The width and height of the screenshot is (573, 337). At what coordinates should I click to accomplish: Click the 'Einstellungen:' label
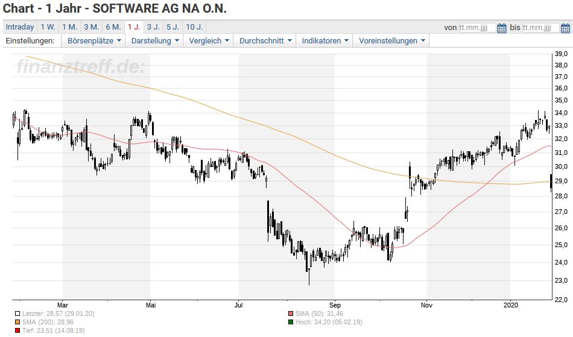pyautogui.click(x=30, y=41)
